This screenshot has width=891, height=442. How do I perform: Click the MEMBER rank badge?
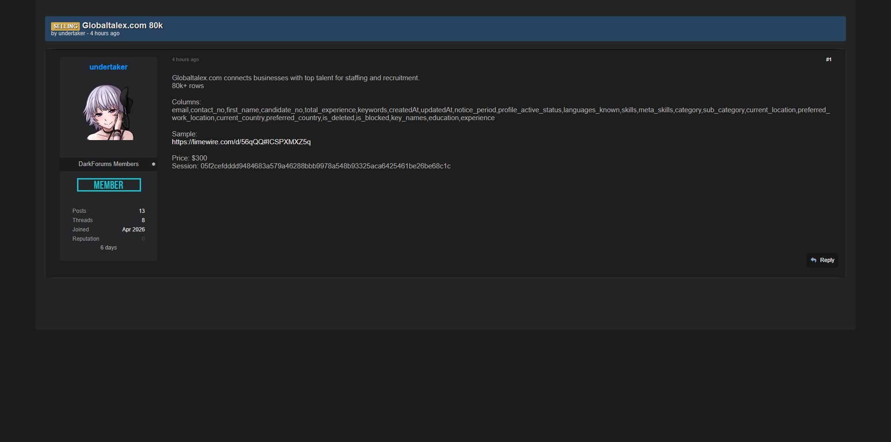tap(109, 185)
